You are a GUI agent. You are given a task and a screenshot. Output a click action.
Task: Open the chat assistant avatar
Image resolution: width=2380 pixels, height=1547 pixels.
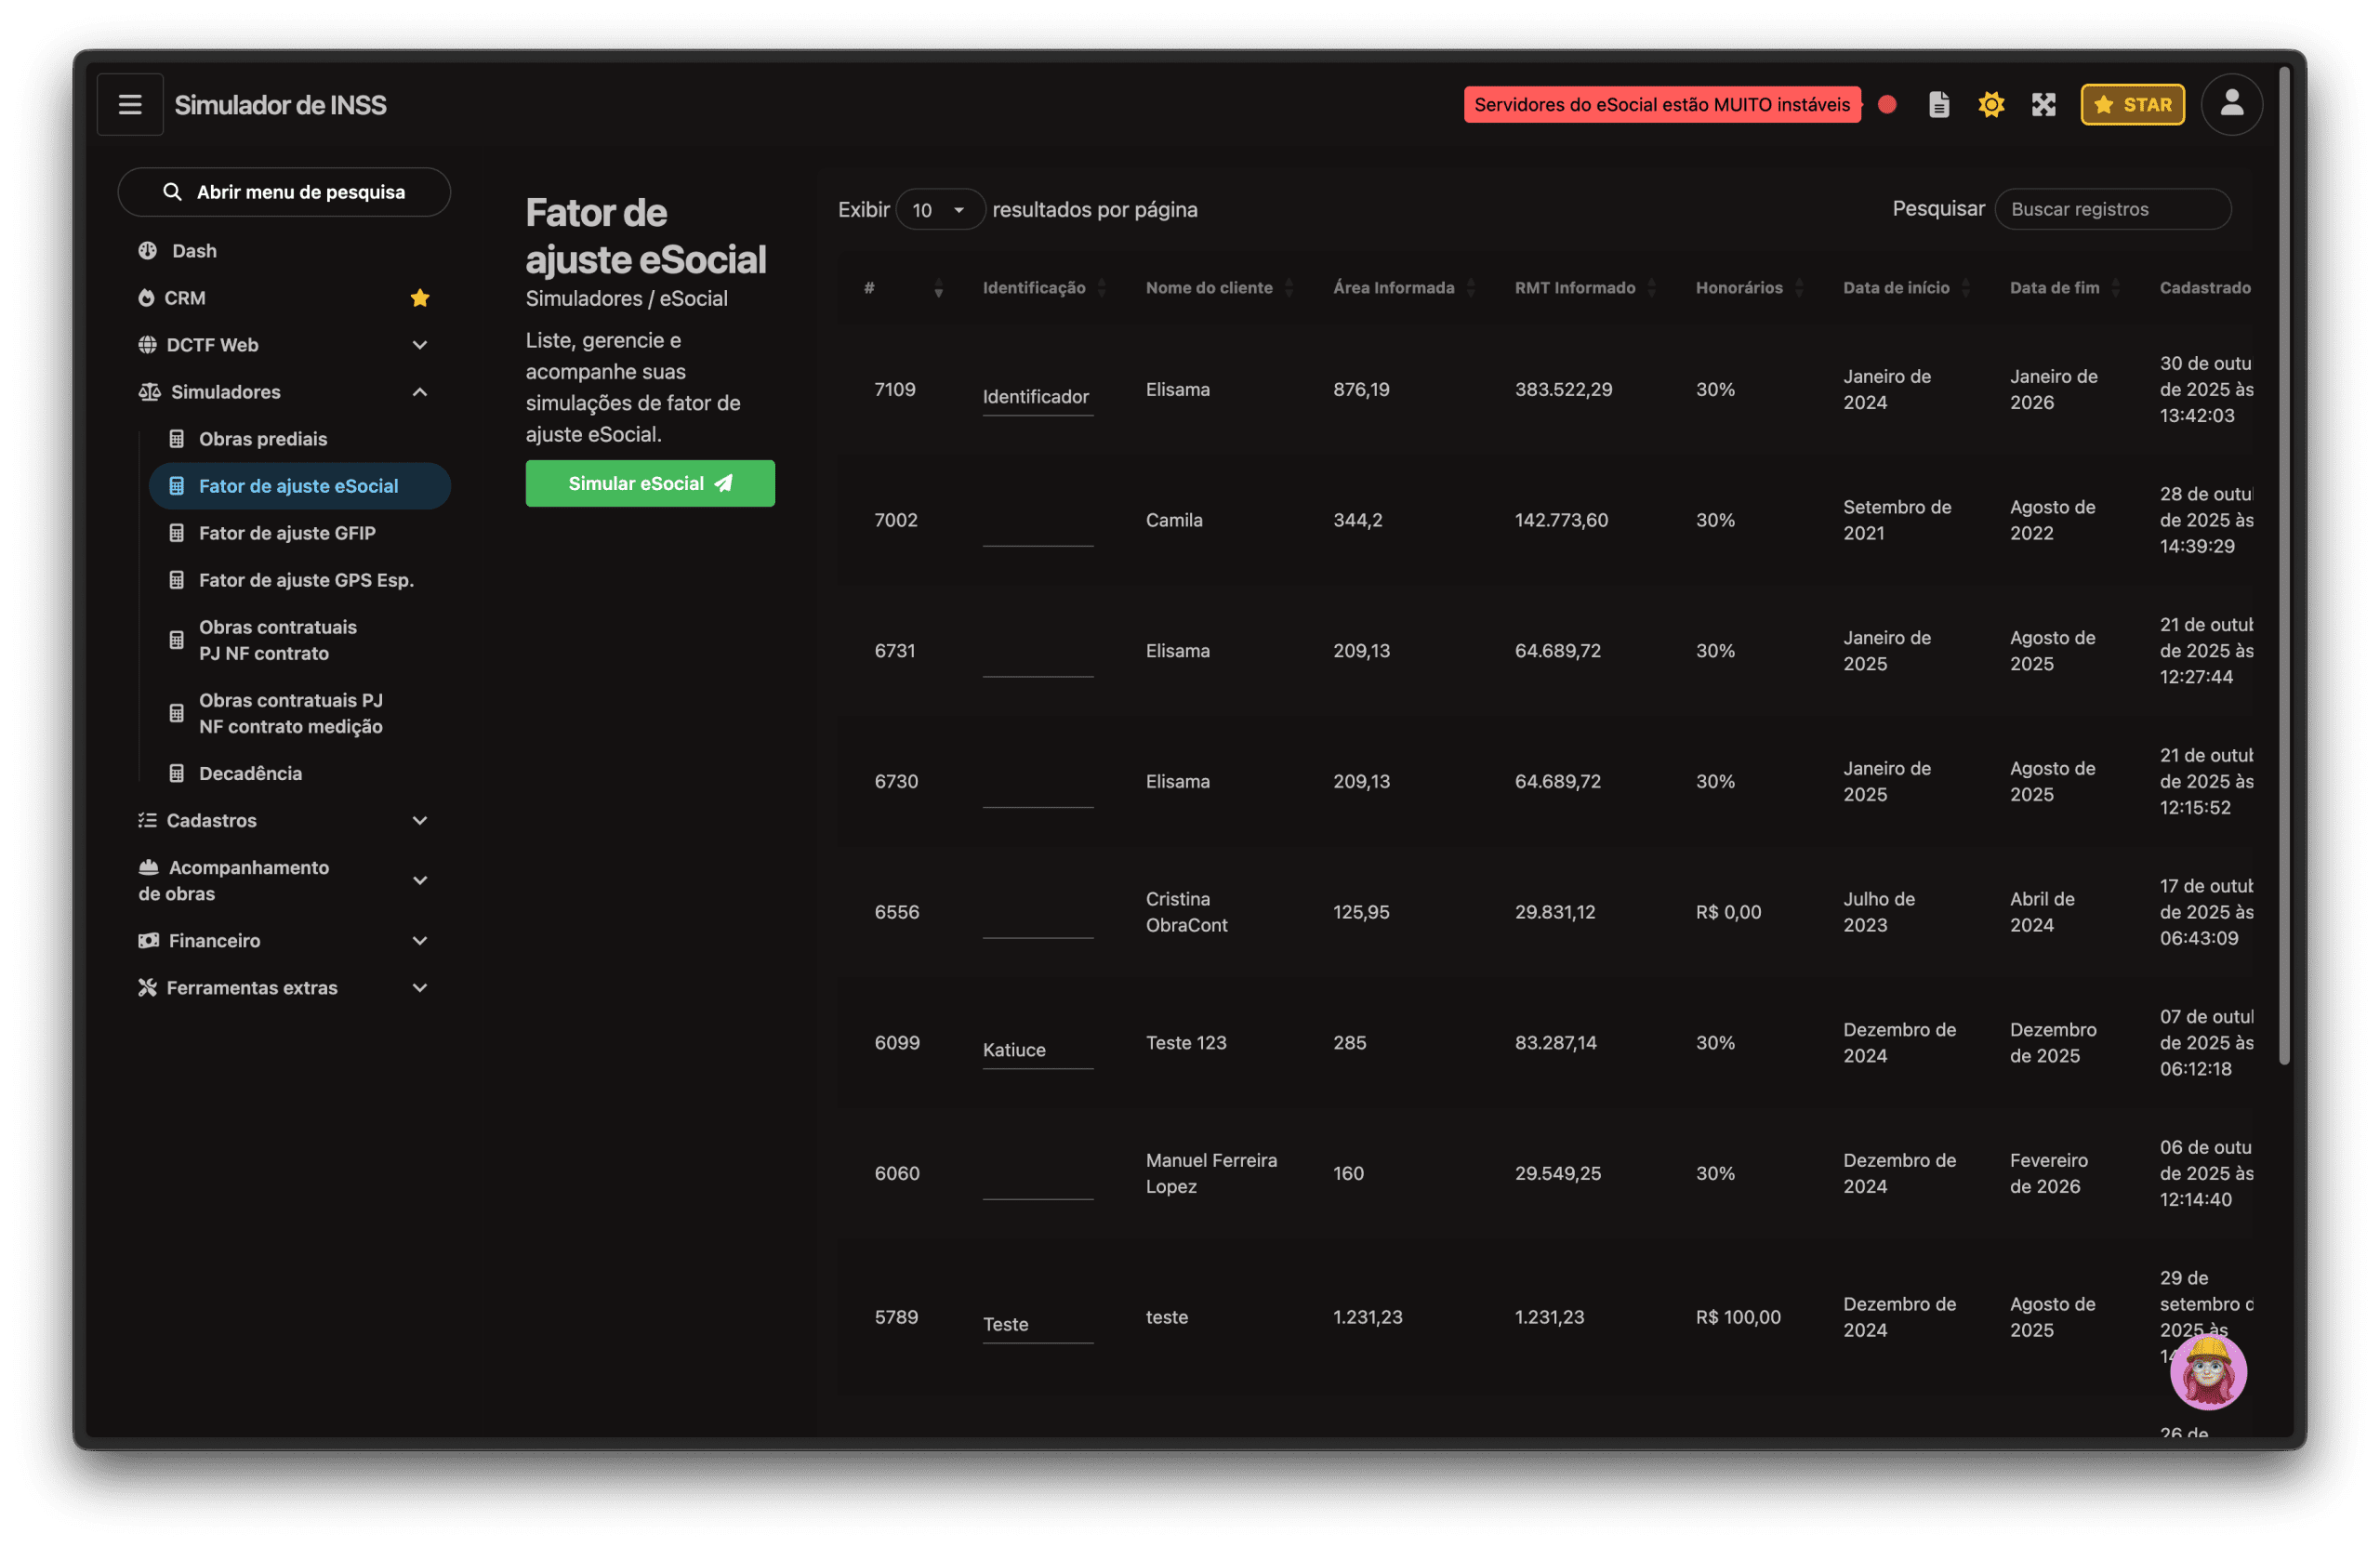2208,1371
